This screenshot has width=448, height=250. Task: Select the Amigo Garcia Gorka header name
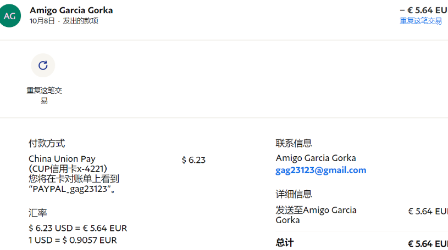[x=71, y=10]
